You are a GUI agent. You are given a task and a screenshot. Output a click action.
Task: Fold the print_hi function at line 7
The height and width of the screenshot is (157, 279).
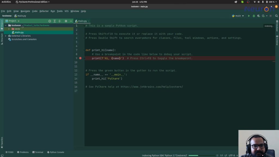point(84,50)
